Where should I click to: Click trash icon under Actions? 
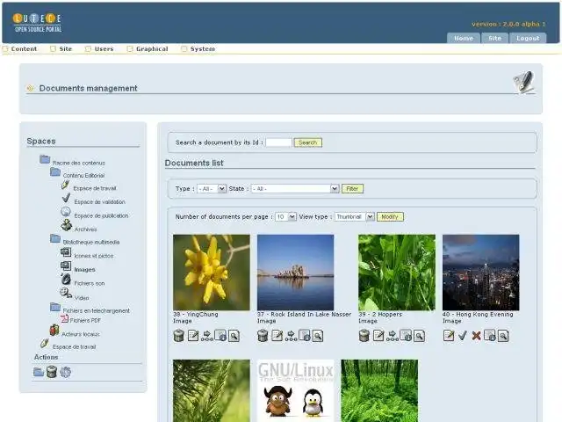tap(52, 372)
